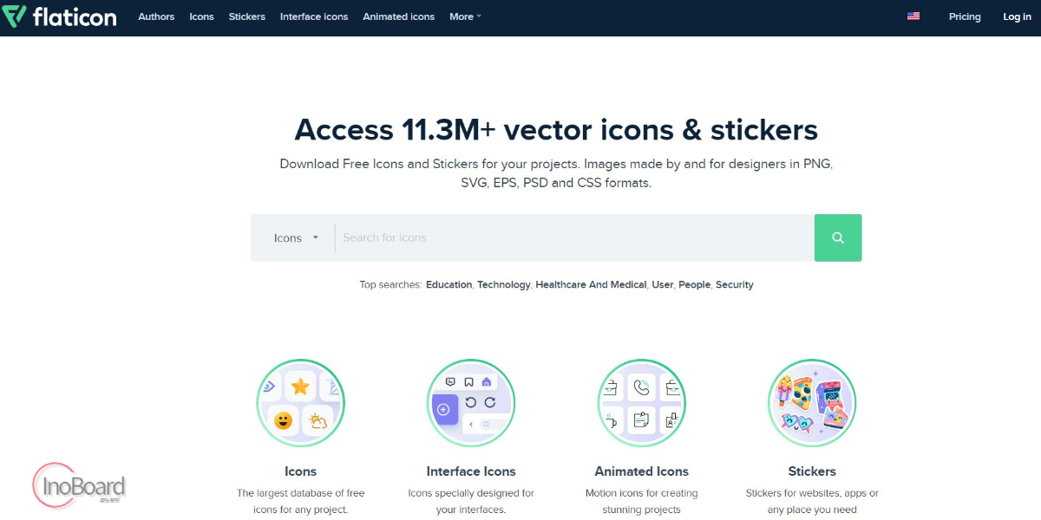The height and width of the screenshot is (520, 1041).
Task: Open the Animated Icons circle thumbnail
Action: tap(642, 403)
